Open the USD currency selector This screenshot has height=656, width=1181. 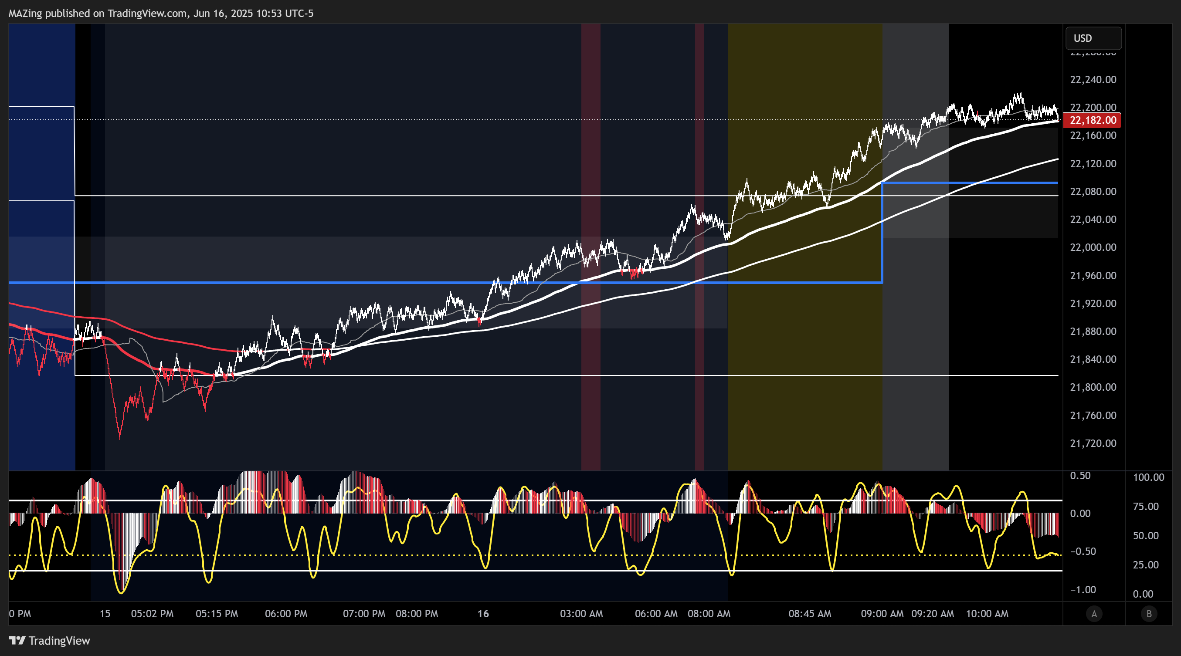(1093, 38)
